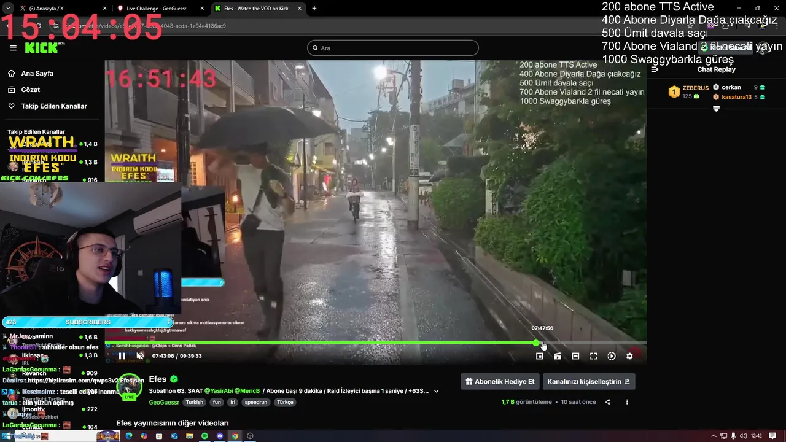Open Discord from the taskbar
The image size is (786, 442).
click(x=220, y=436)
